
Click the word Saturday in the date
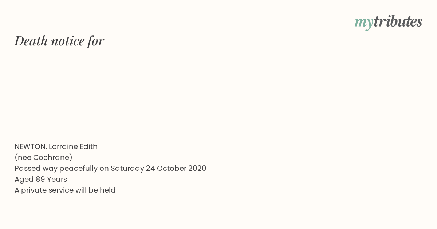tap(127, 169)
